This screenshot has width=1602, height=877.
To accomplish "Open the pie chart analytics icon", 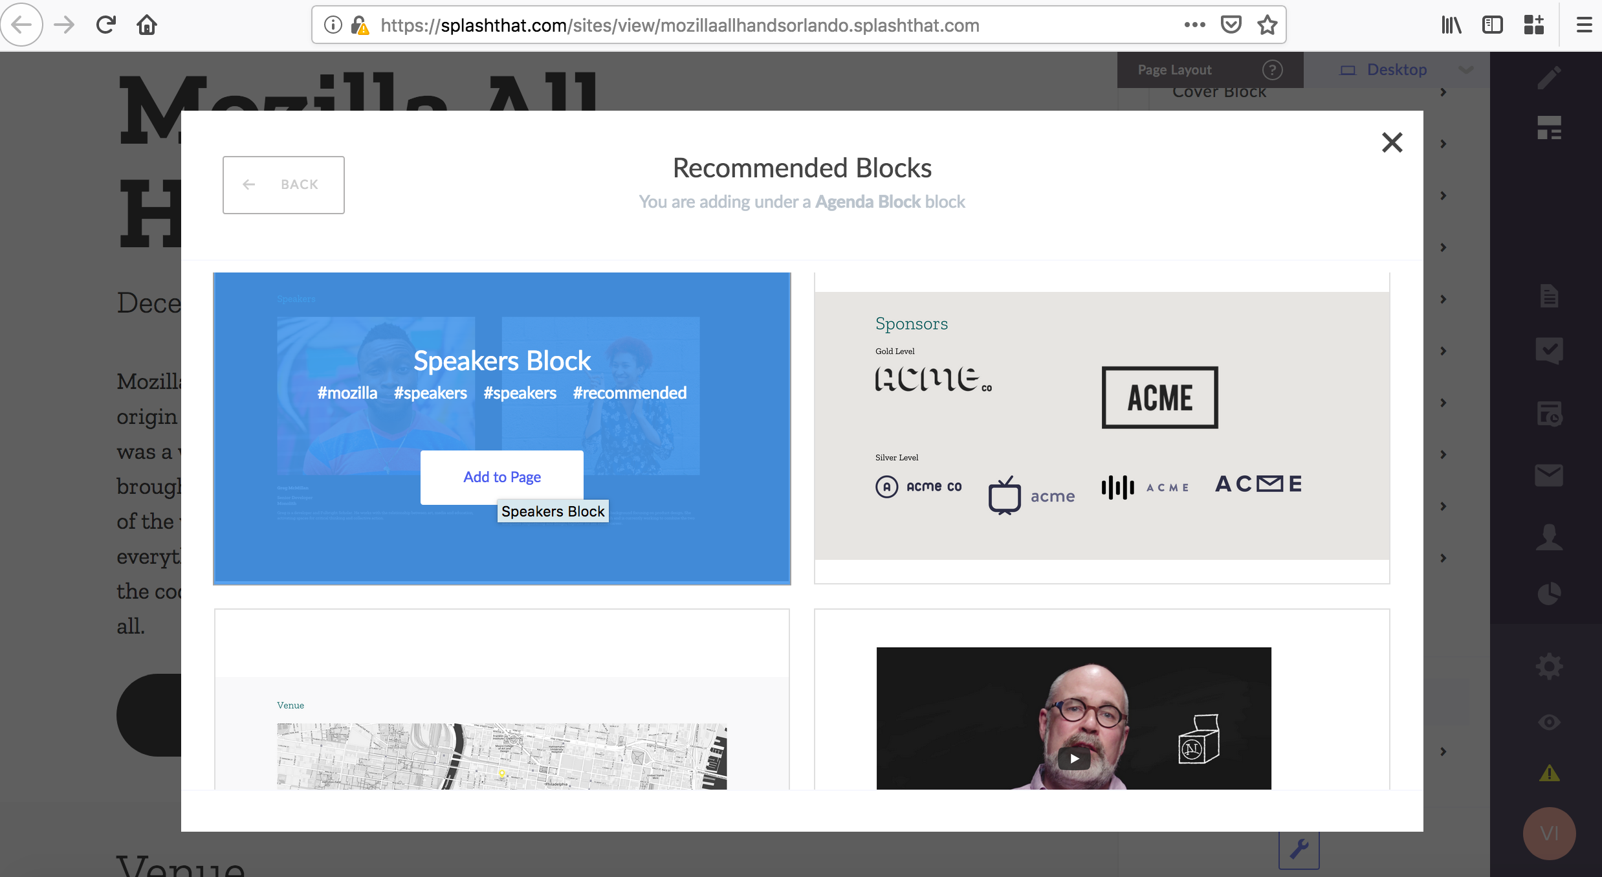I will 1549,594.
